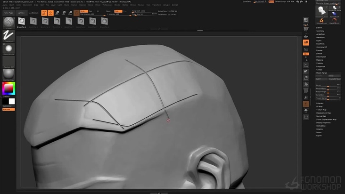Open the Texture Off slot

pos(8,61)
